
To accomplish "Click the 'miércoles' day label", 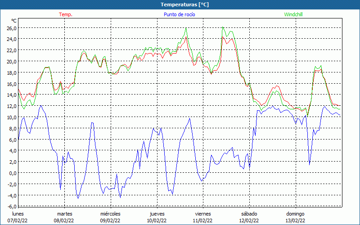I will point(110,214).
